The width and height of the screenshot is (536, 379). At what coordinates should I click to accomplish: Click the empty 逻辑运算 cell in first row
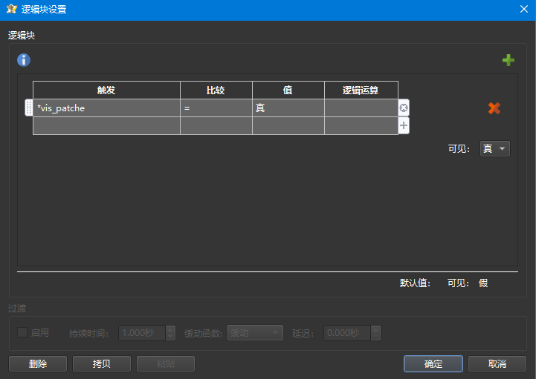(361, 108)
